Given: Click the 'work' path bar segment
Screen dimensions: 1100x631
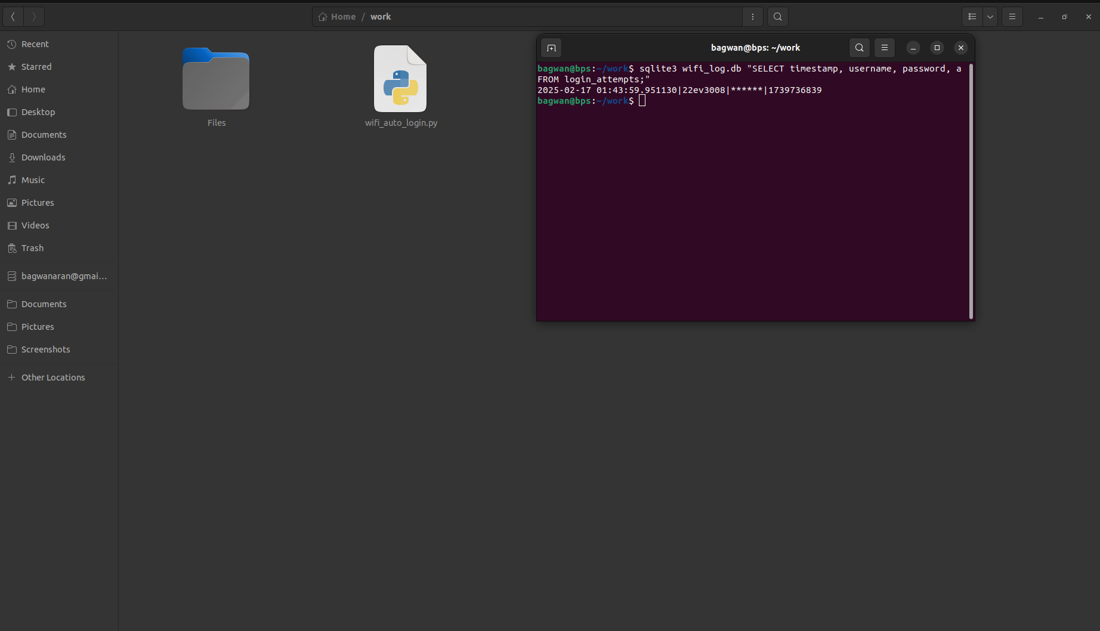Looking at the screenshot, I should coord(381,17).
